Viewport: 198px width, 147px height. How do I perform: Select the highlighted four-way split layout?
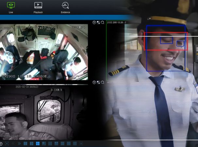pyautogui.click(x=38, y=143)
